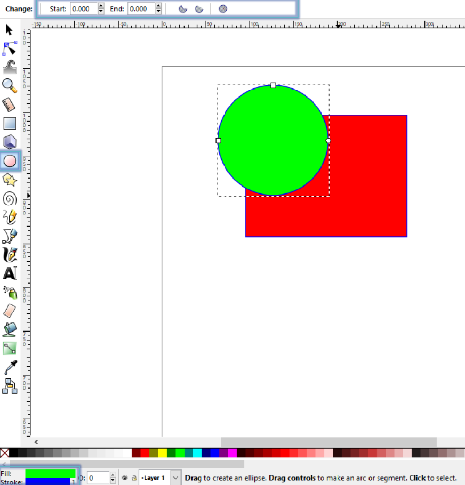Screen dimensions: 465x485
Task: Decrease the End angle with down arrow
Action: coord(158,12)
